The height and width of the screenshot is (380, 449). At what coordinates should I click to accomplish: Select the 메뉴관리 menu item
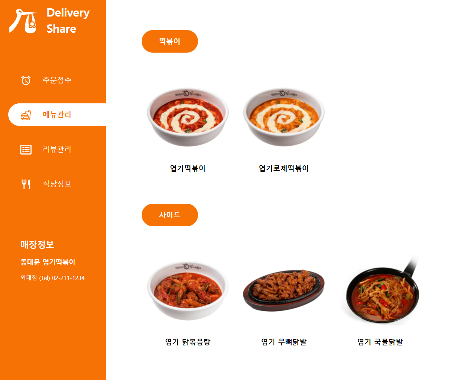[x=57, y=115]
